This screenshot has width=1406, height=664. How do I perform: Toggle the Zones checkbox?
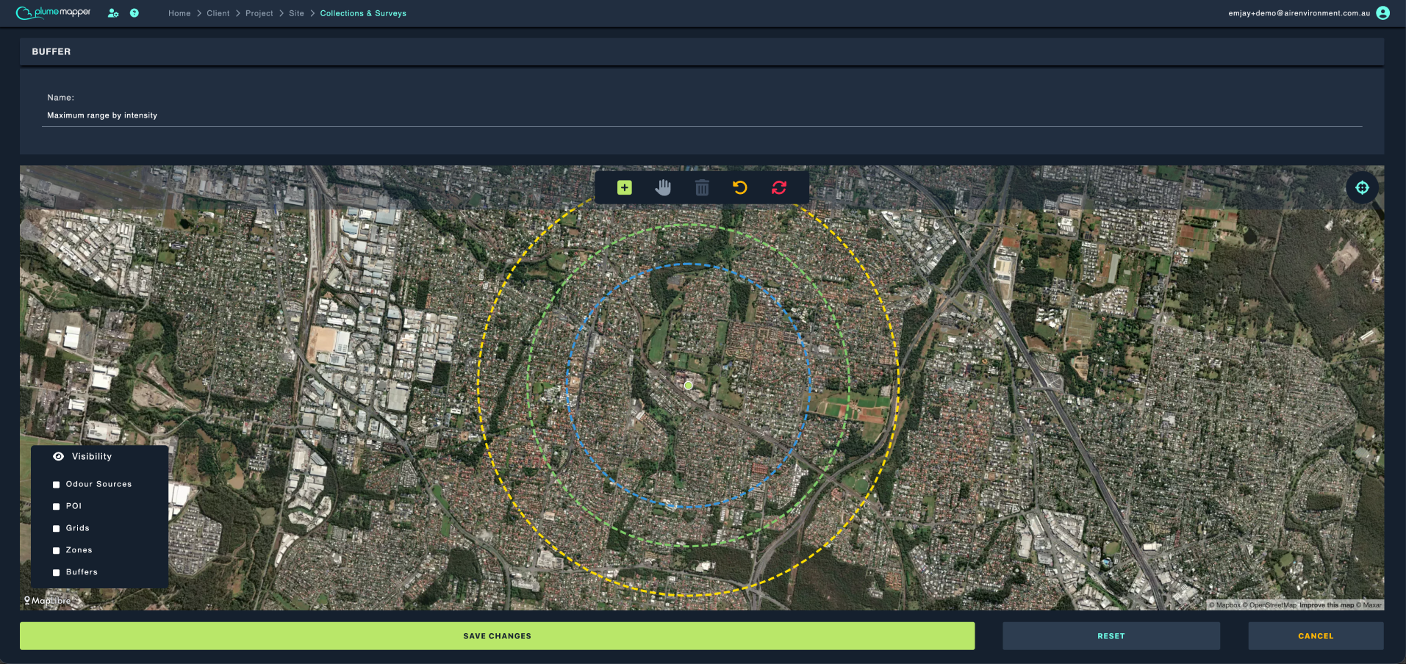[x=56, y=551]
